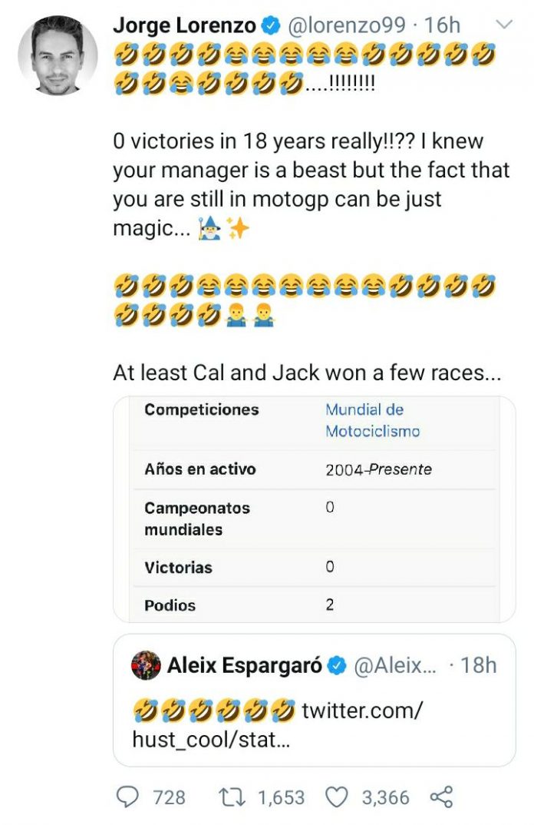Click Aleix Espargaró's verified badge

[x=338, y=666]
